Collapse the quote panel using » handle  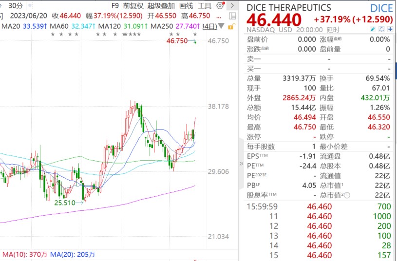241,164
